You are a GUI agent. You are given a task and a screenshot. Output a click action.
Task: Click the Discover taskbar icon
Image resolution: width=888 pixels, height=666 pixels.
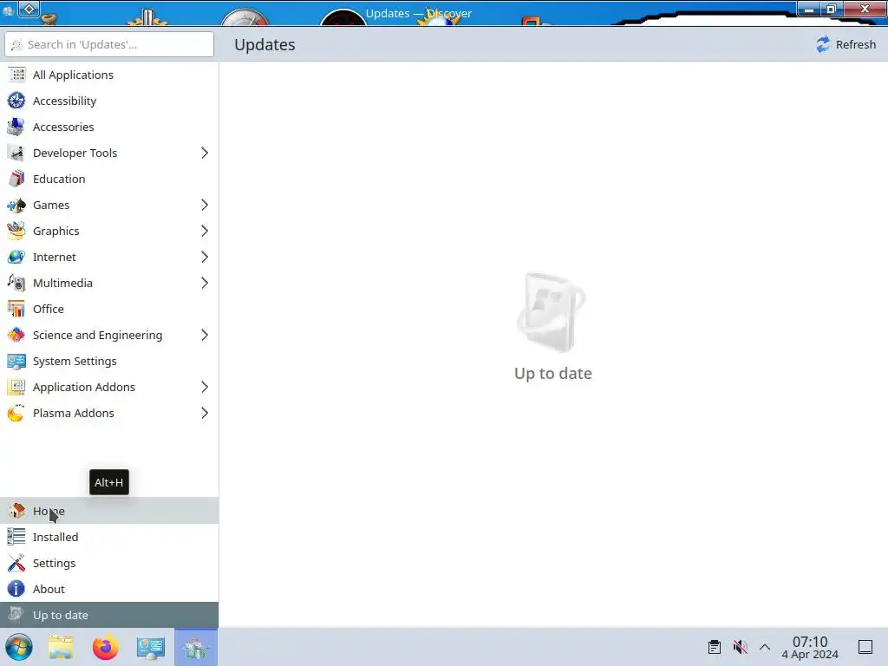[196, 647]
